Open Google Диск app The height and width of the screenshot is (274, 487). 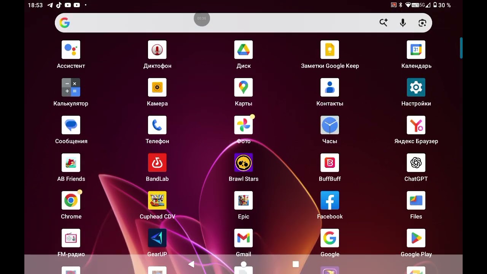(x=243, y=50)
